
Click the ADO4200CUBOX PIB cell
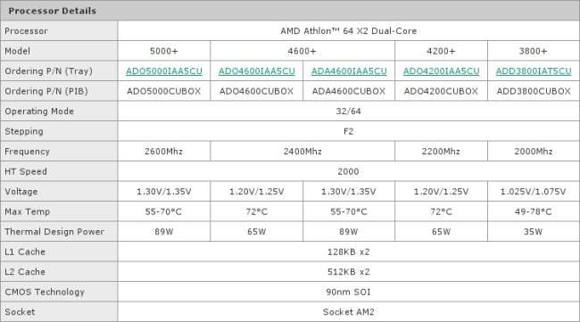pyautogui.click(x=441, y=91)
